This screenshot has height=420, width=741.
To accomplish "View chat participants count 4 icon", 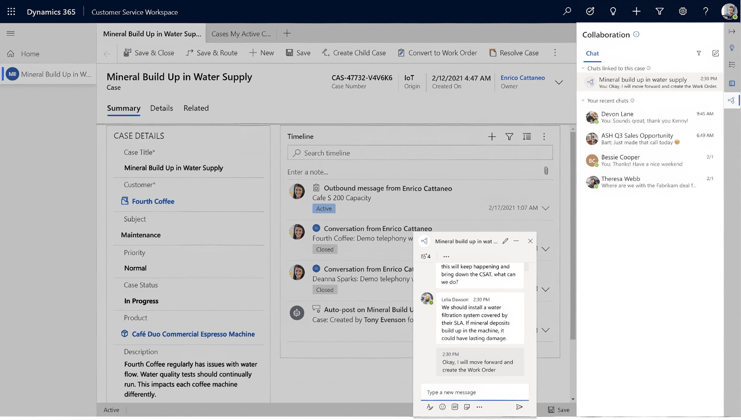I will [426, 256].
